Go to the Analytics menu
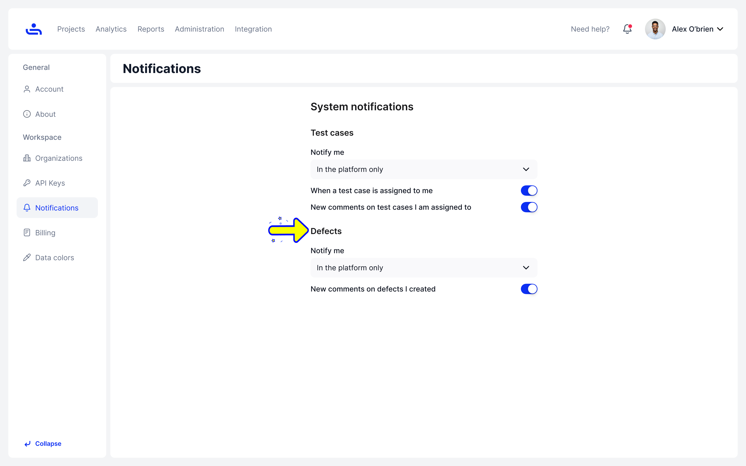The width and height of the screenshot is (746, 466). pos(111,29)
